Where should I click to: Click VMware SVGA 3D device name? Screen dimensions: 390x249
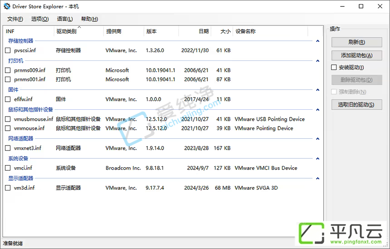256,188
